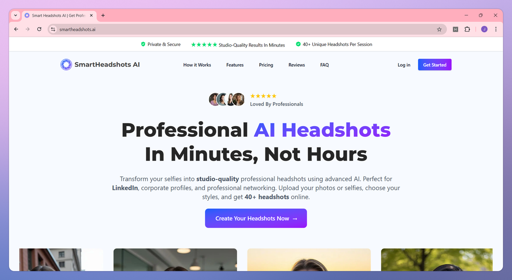The height and width of the screenshot is (280, 512).
Task: Go to Reviews in the navigation
Action: pos(297,65)
